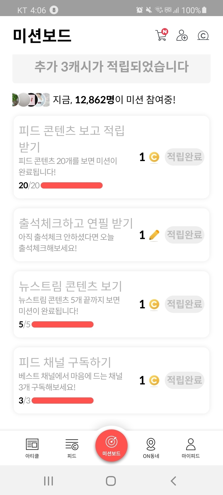Viewport: 223px width, 495px height.
Task: Tap the pencil reward icon
Action: point(154,235)
